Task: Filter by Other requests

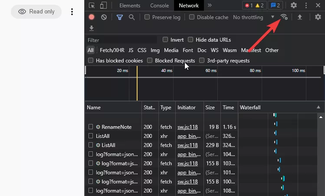Action: [272, 50]
